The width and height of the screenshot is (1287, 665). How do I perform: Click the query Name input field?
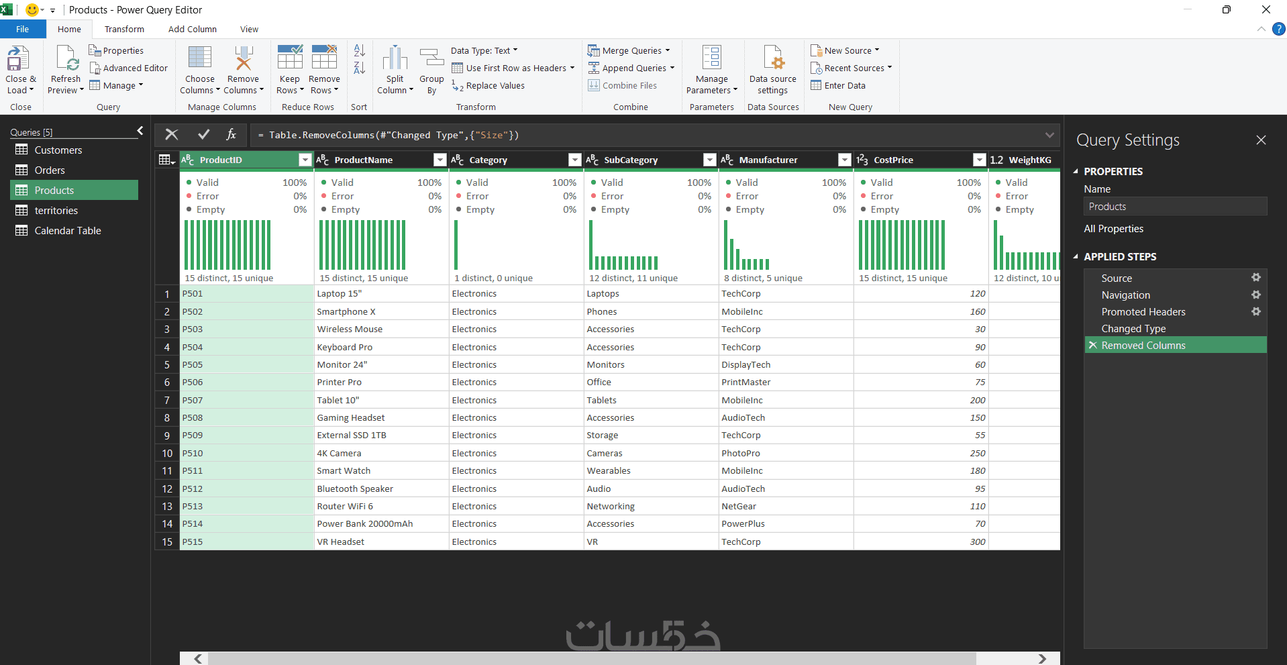pos(1176,207)
